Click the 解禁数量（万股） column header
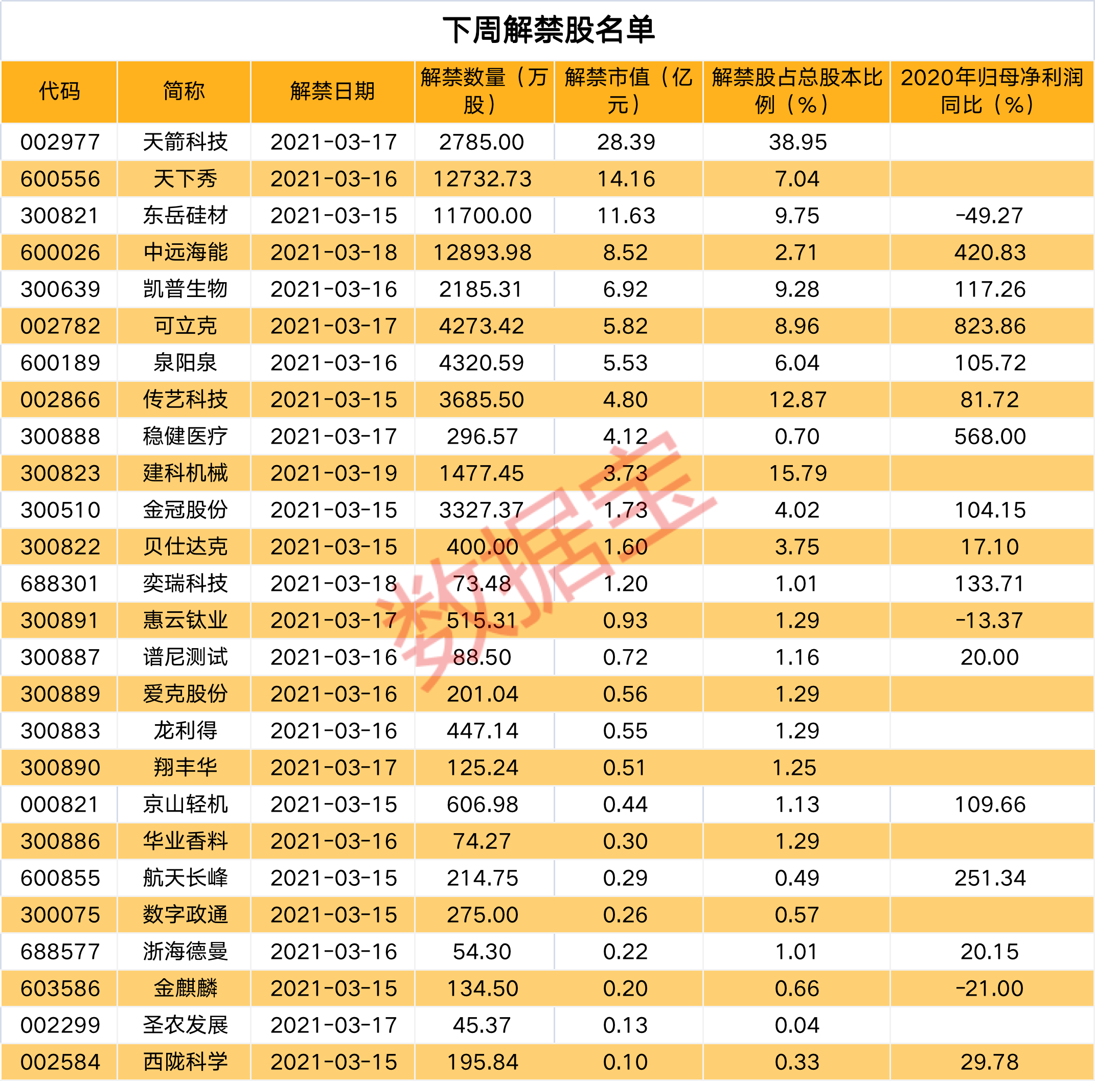The image size is (1095, 1081). tap(485, 91)
